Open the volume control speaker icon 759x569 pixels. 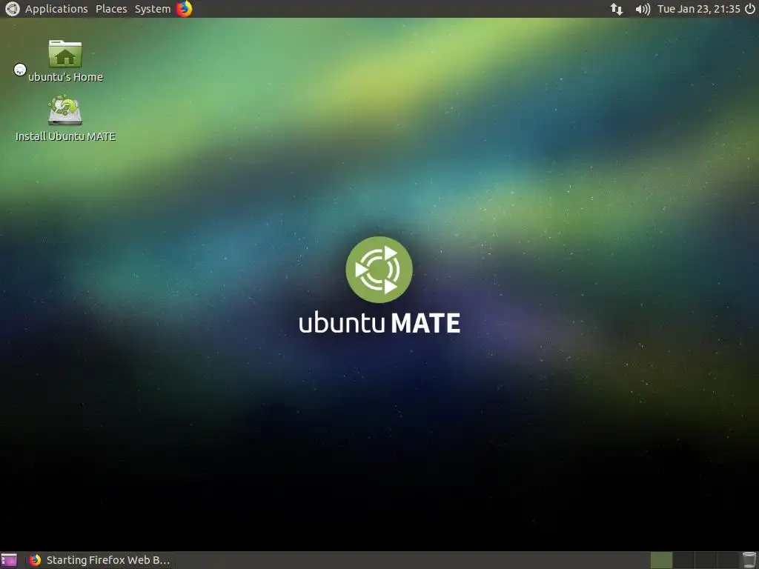click(643, 9)
